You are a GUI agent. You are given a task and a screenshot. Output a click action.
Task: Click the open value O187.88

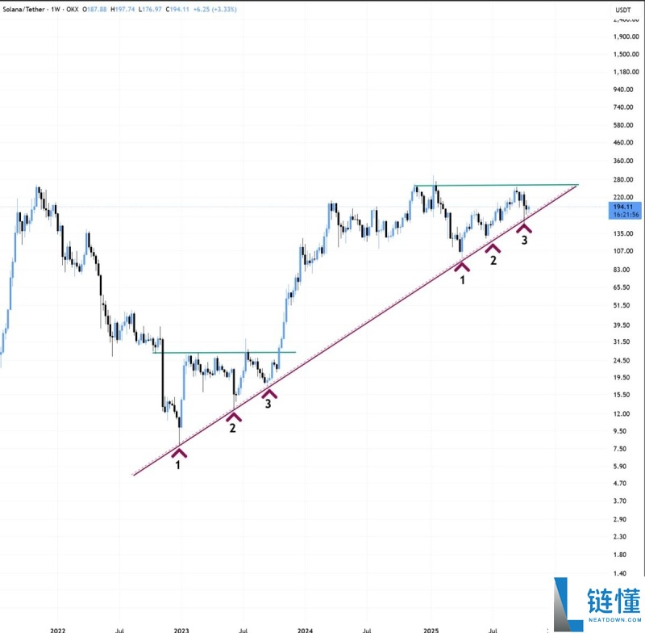tap(94, 9)
